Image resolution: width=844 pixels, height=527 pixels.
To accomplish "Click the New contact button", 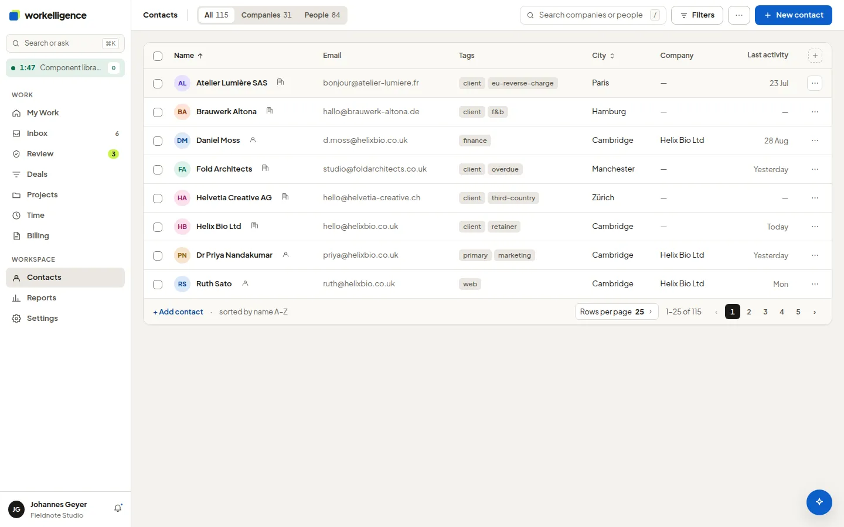I will coord(793,15).
